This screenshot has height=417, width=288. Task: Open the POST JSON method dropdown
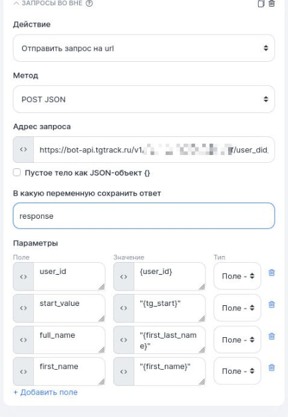click(144, 99)
